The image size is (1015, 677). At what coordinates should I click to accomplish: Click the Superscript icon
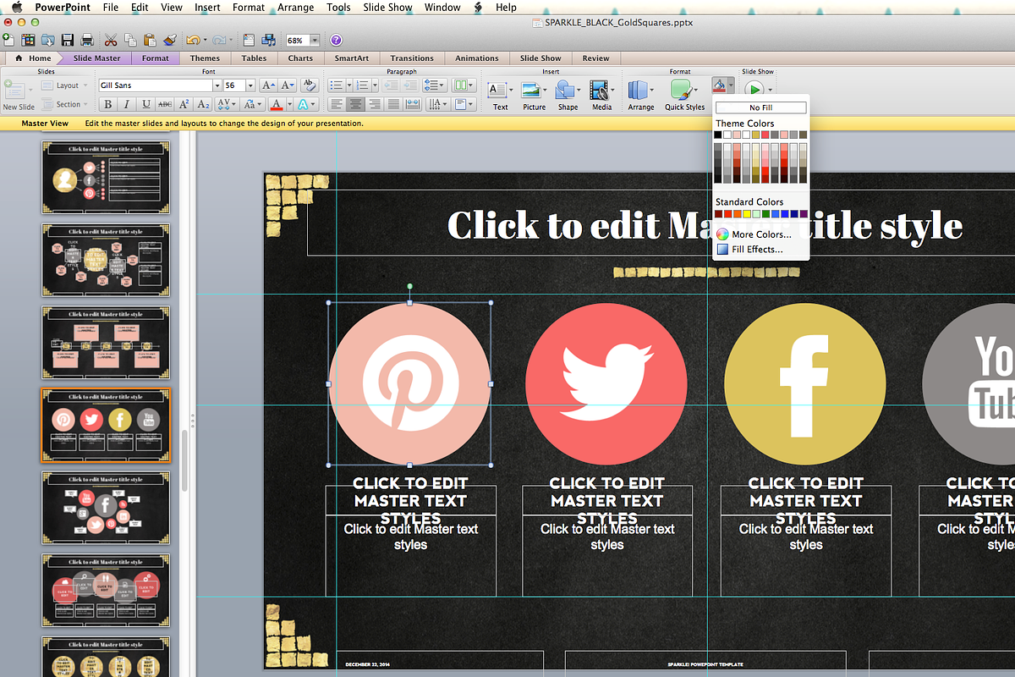185,105
